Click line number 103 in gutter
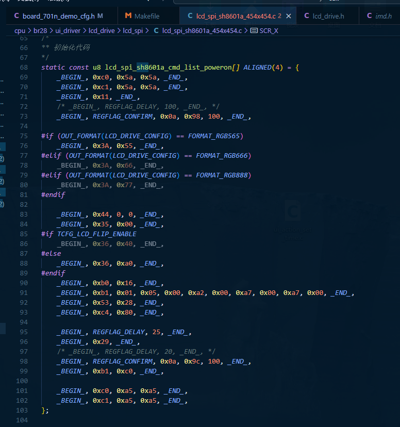The image size is (400, 427). (22, 410)
